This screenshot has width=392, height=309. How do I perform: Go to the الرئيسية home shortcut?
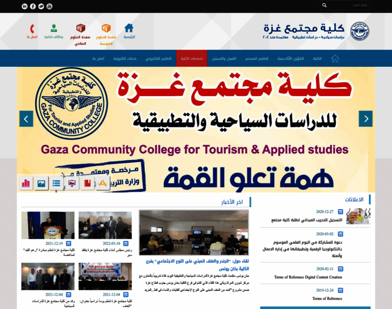tap(129, 31)
